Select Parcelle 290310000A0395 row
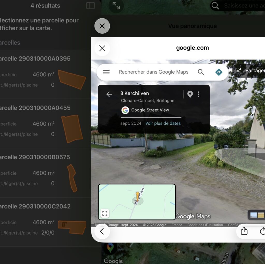265x264 pixels. [x=45, y=74]
